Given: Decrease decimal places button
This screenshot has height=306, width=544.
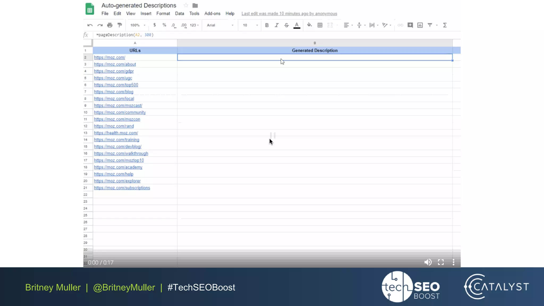Looking at the screenshot, I should click(174, 25).
